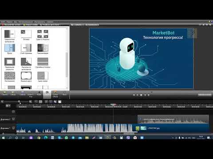Image resolution: width=213 pixels, height=159 pixels.
Task: Choose the inset transition with small corner box
Action: click(26, 34)
